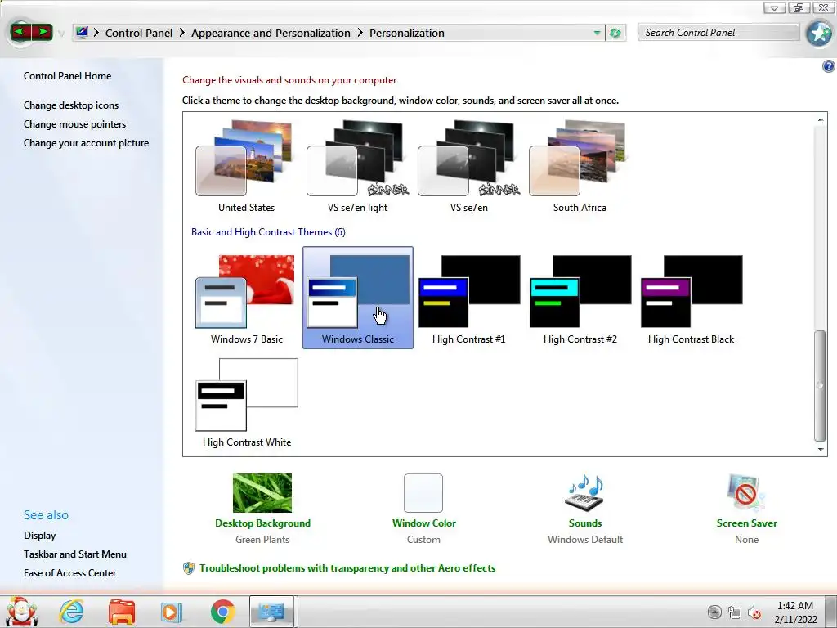The width and height of the screenshot is (837, 628).
Task: Click the Screen Saver link text
Action: click(747, 523)
